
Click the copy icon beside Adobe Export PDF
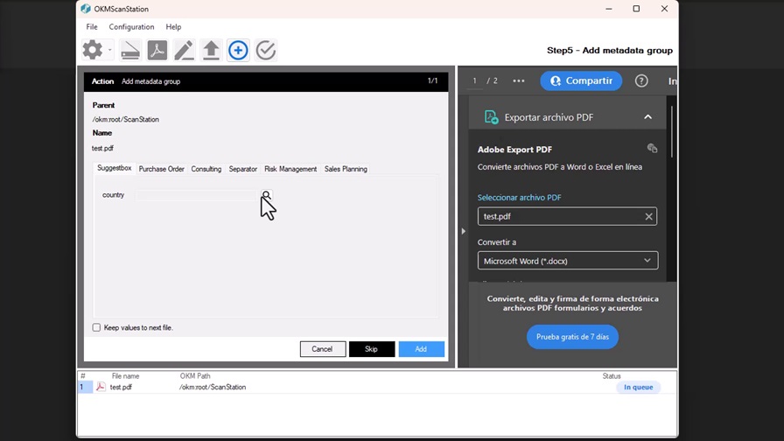pyautogui.click(x=652, y=149)
